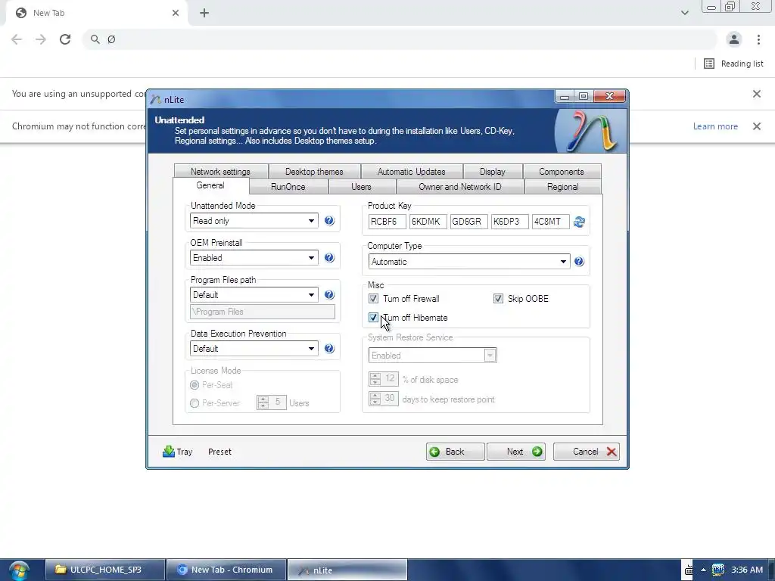Screen dimensions: 775x581
Task: Click the Next button
Action: 516,452
